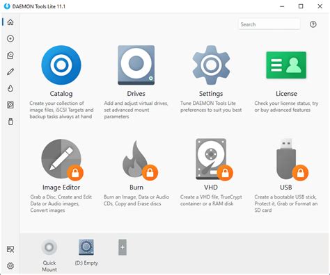This screenshot has width=330, height=275.
Task: Click the Settings title under gear tile
Action: tap(211, 94)
